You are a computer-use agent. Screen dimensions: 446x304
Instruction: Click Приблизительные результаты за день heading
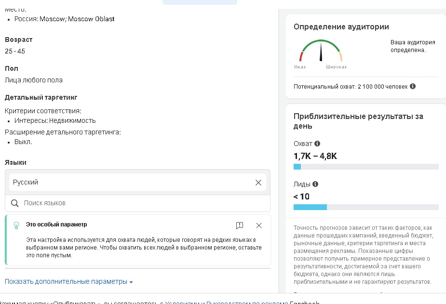(x=358, y=121)
